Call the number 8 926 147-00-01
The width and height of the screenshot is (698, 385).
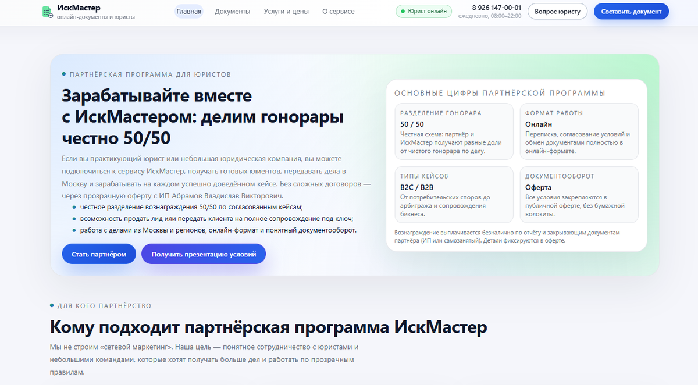[497, 8]
